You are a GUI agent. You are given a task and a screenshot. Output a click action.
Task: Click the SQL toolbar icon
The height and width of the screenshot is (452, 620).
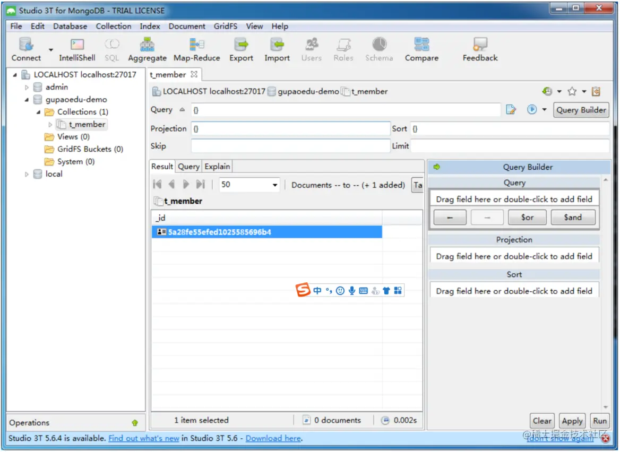click(x=112, y=49)
